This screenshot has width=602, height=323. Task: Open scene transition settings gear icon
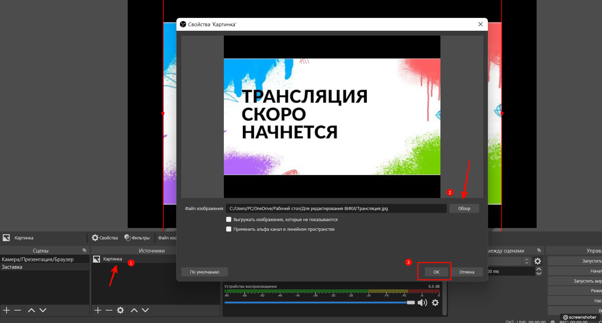(538, 261)
